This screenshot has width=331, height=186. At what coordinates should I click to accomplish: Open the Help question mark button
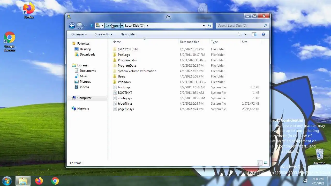coord(264,34)
